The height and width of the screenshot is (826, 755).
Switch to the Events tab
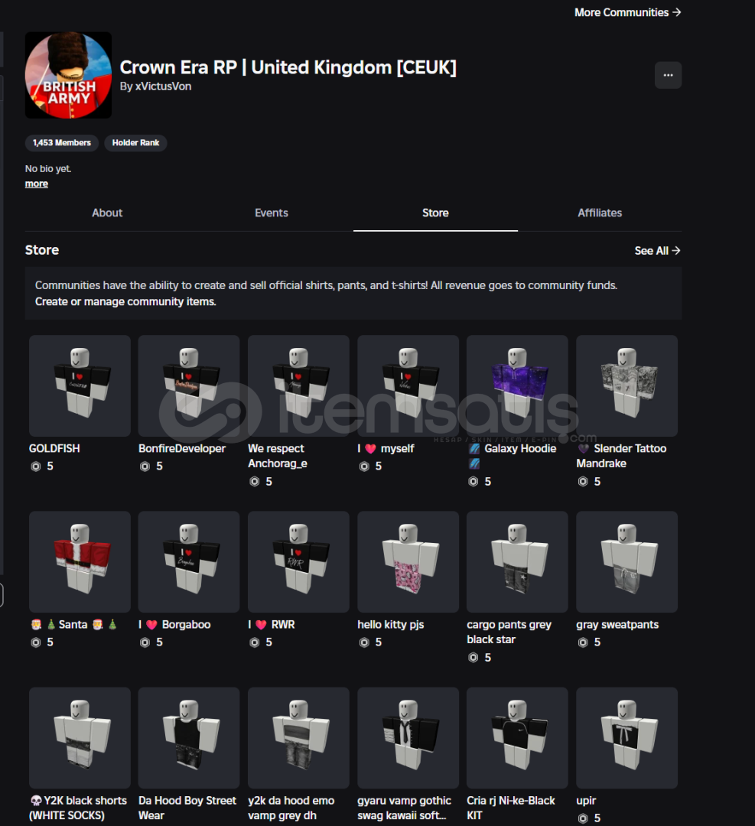[272, 213]
